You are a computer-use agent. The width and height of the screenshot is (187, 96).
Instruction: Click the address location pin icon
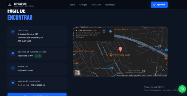[x=13, y=32]
